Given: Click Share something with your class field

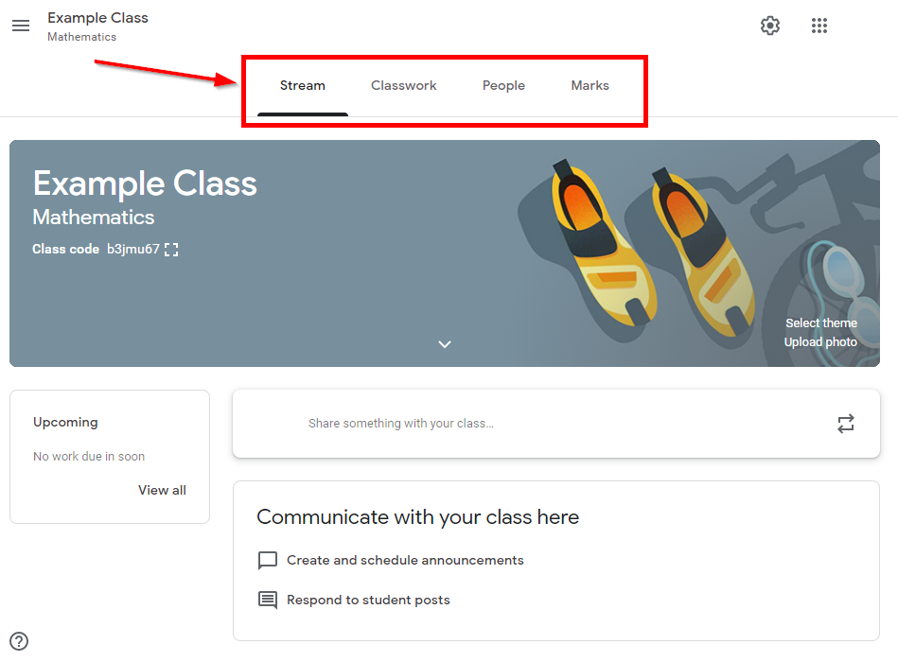Looking at the screenshot, I should tap(556, 424).
